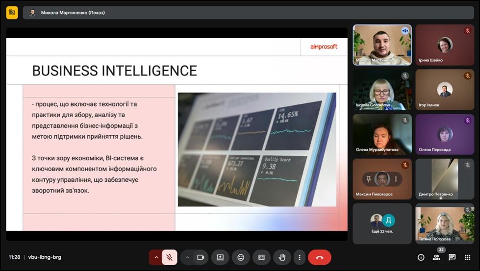Open the emoji reactions panel
480x271 pixels.
(x=241, y=257)
